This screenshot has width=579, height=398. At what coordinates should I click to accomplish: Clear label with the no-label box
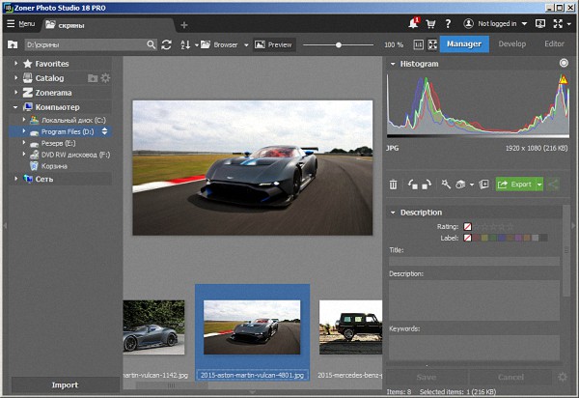coord(468,238)
